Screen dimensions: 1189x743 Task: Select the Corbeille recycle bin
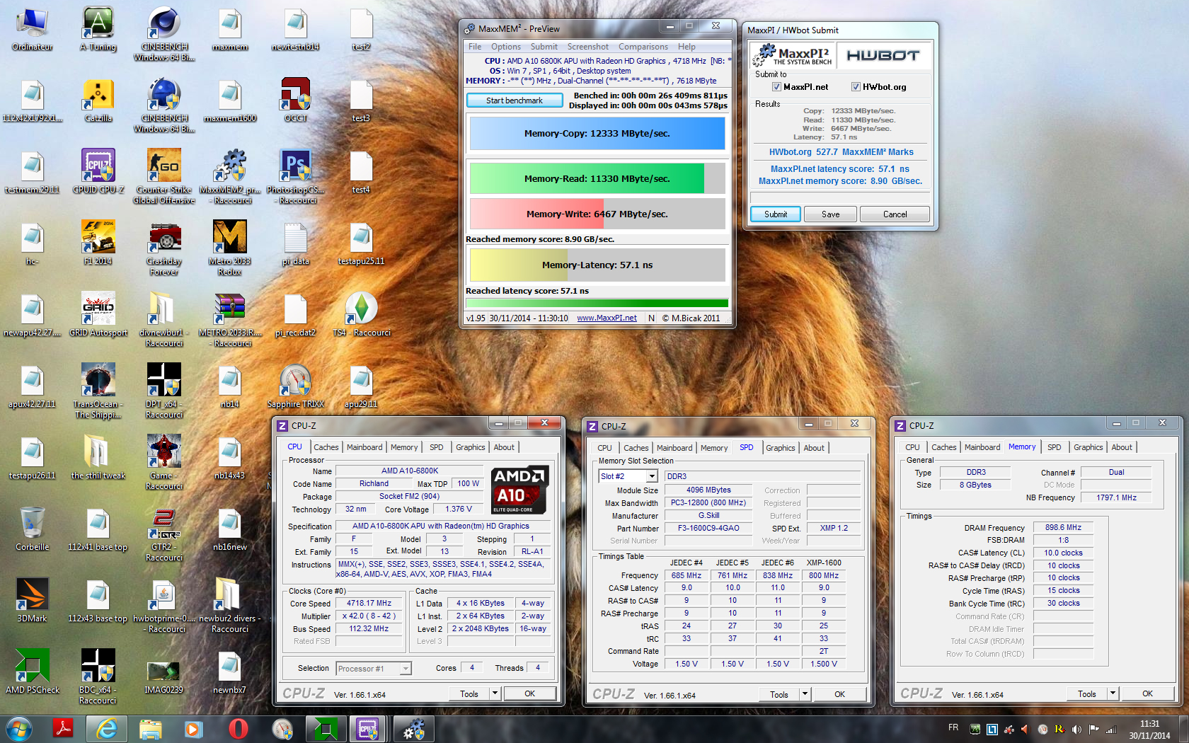[33, 529]
